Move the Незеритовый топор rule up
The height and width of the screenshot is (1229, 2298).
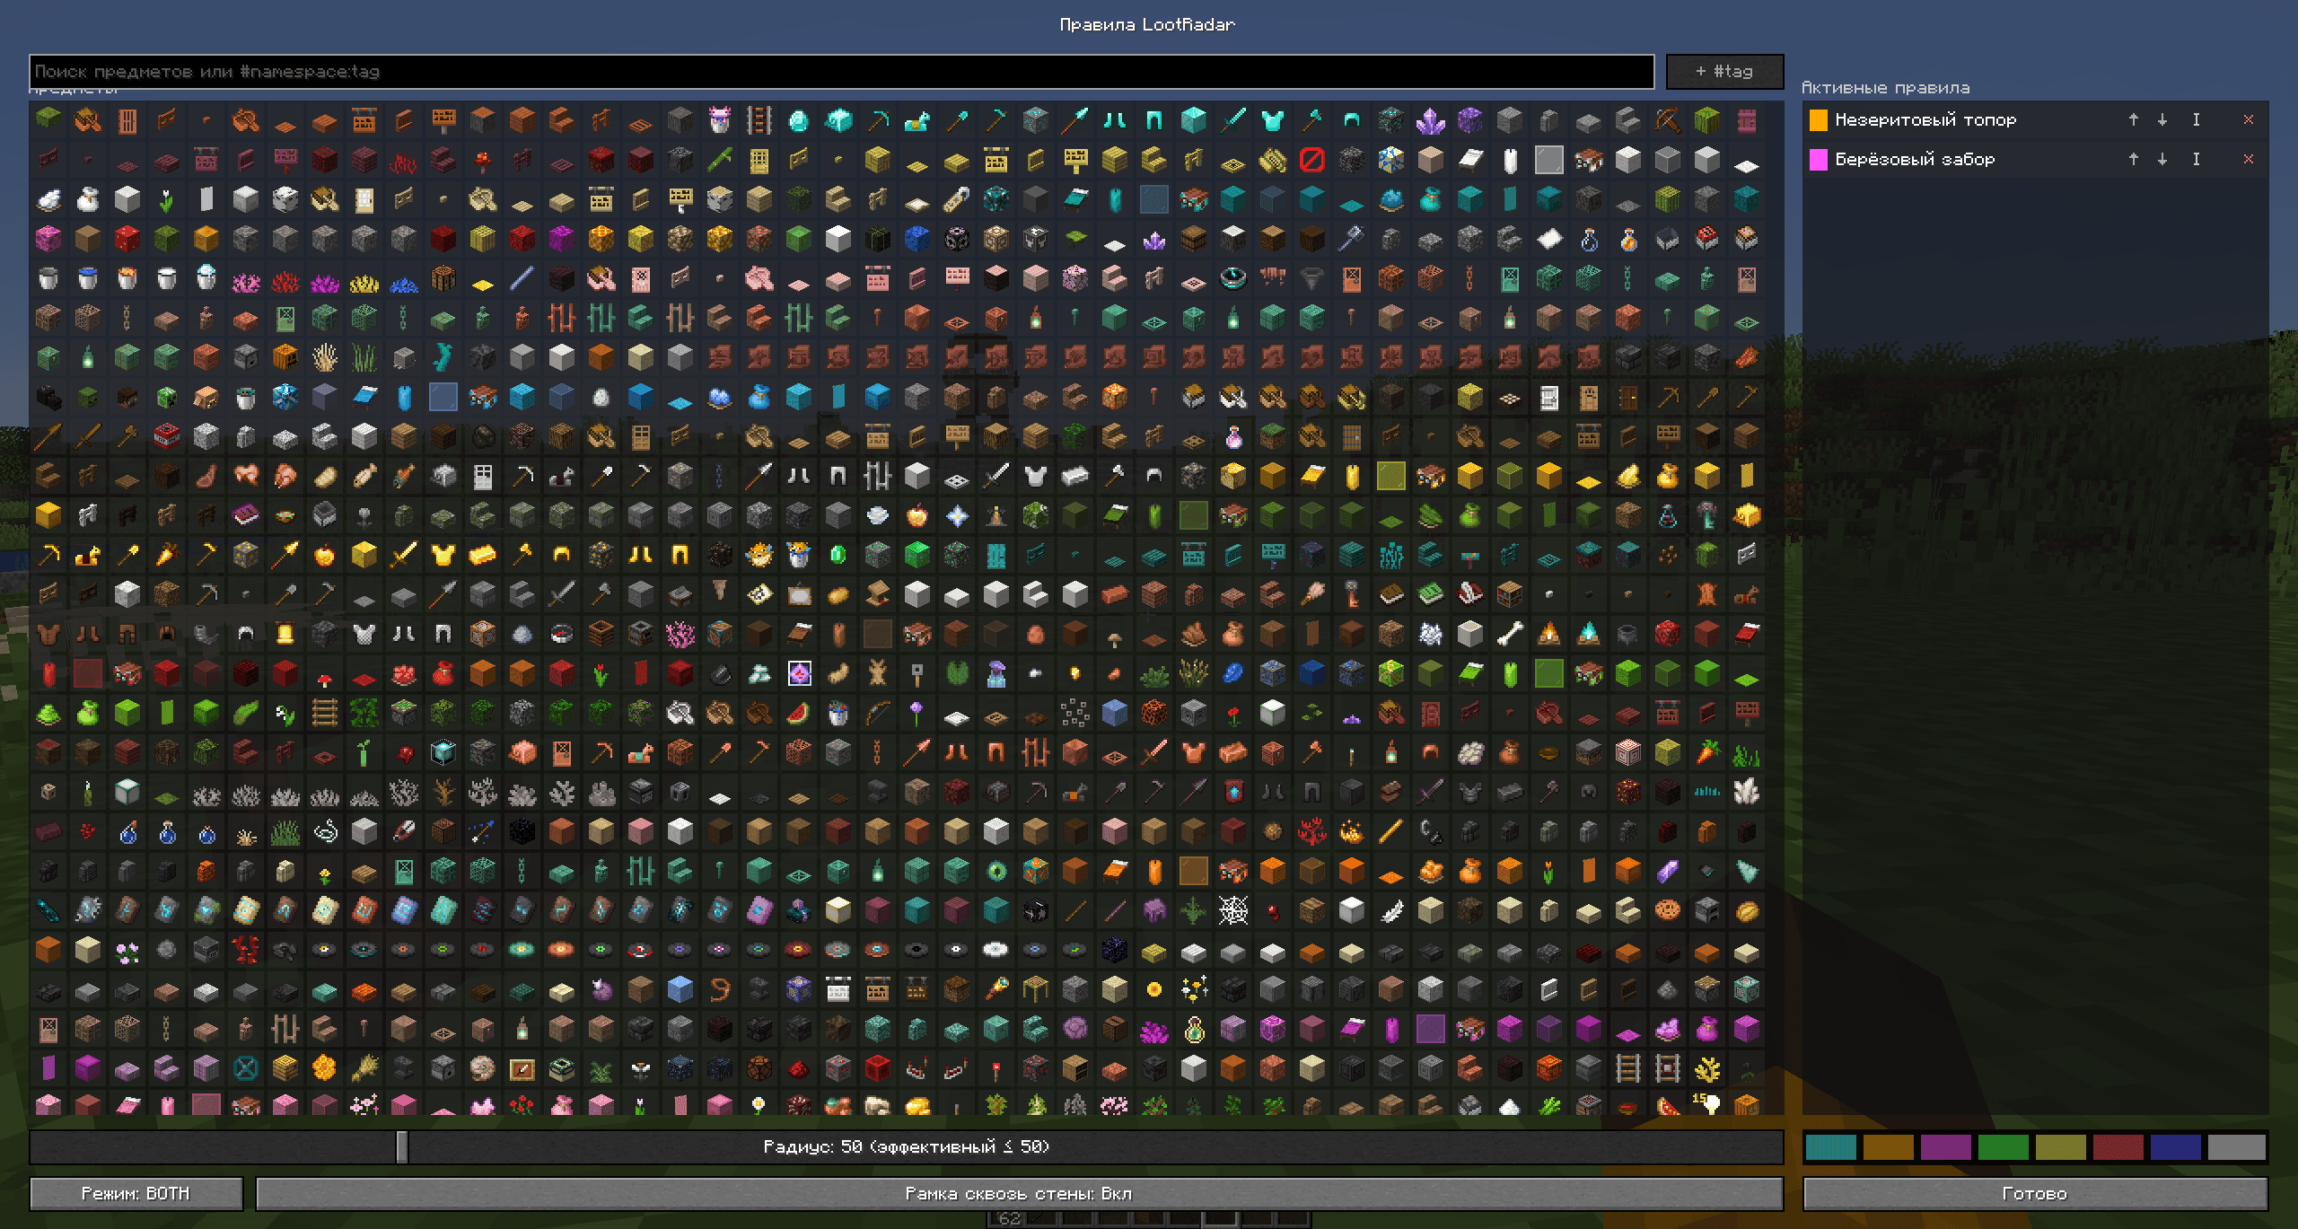tap(2134, 119)
